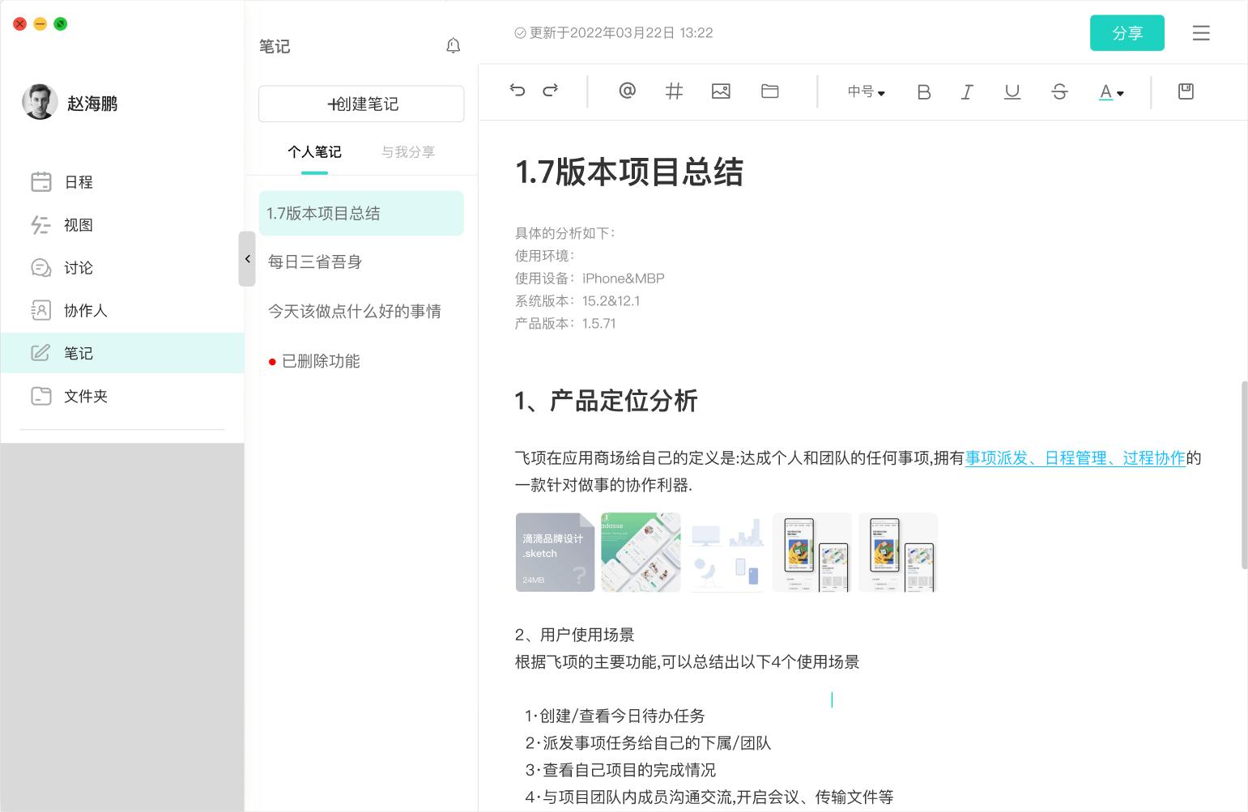Click the redo arrow icon
Viewport: 1248px width, 812px height.
551,91
